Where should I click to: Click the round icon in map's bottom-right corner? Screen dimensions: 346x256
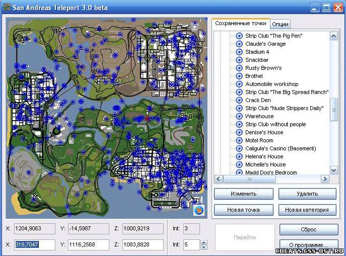199,210
